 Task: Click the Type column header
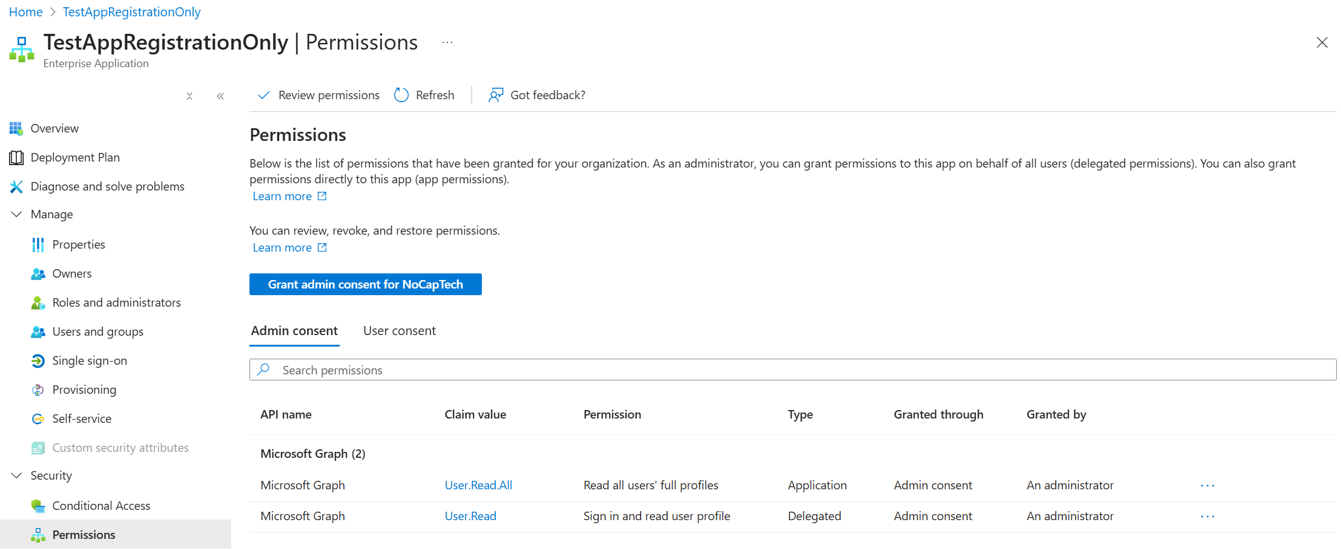[x=800, y=414]
